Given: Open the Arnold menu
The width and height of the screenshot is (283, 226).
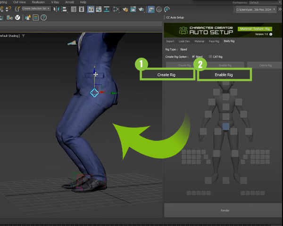Looking at the screenshot, I should [x=69, y=2].
